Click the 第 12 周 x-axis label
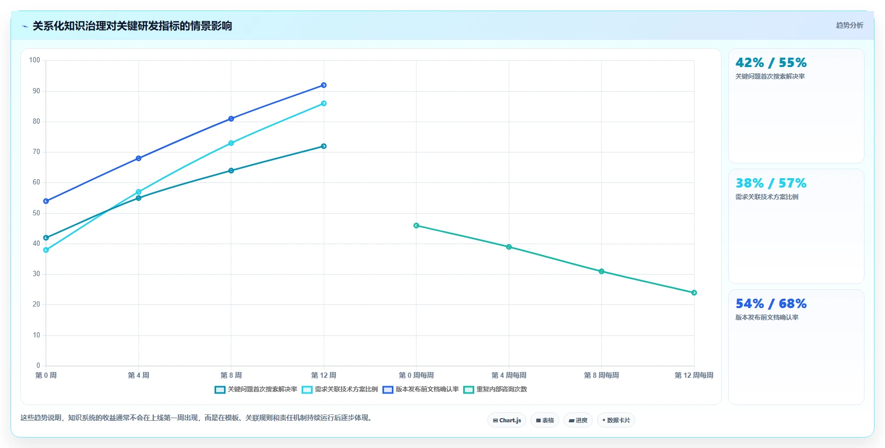885x448 pixels. click(324, 375)
